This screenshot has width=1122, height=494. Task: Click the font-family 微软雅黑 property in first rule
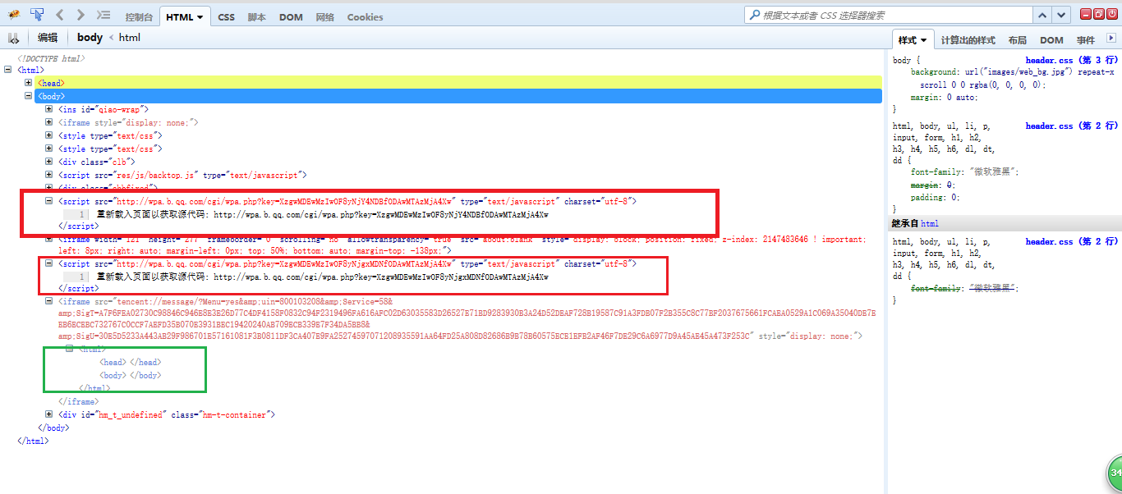click(x=965, y=172)
